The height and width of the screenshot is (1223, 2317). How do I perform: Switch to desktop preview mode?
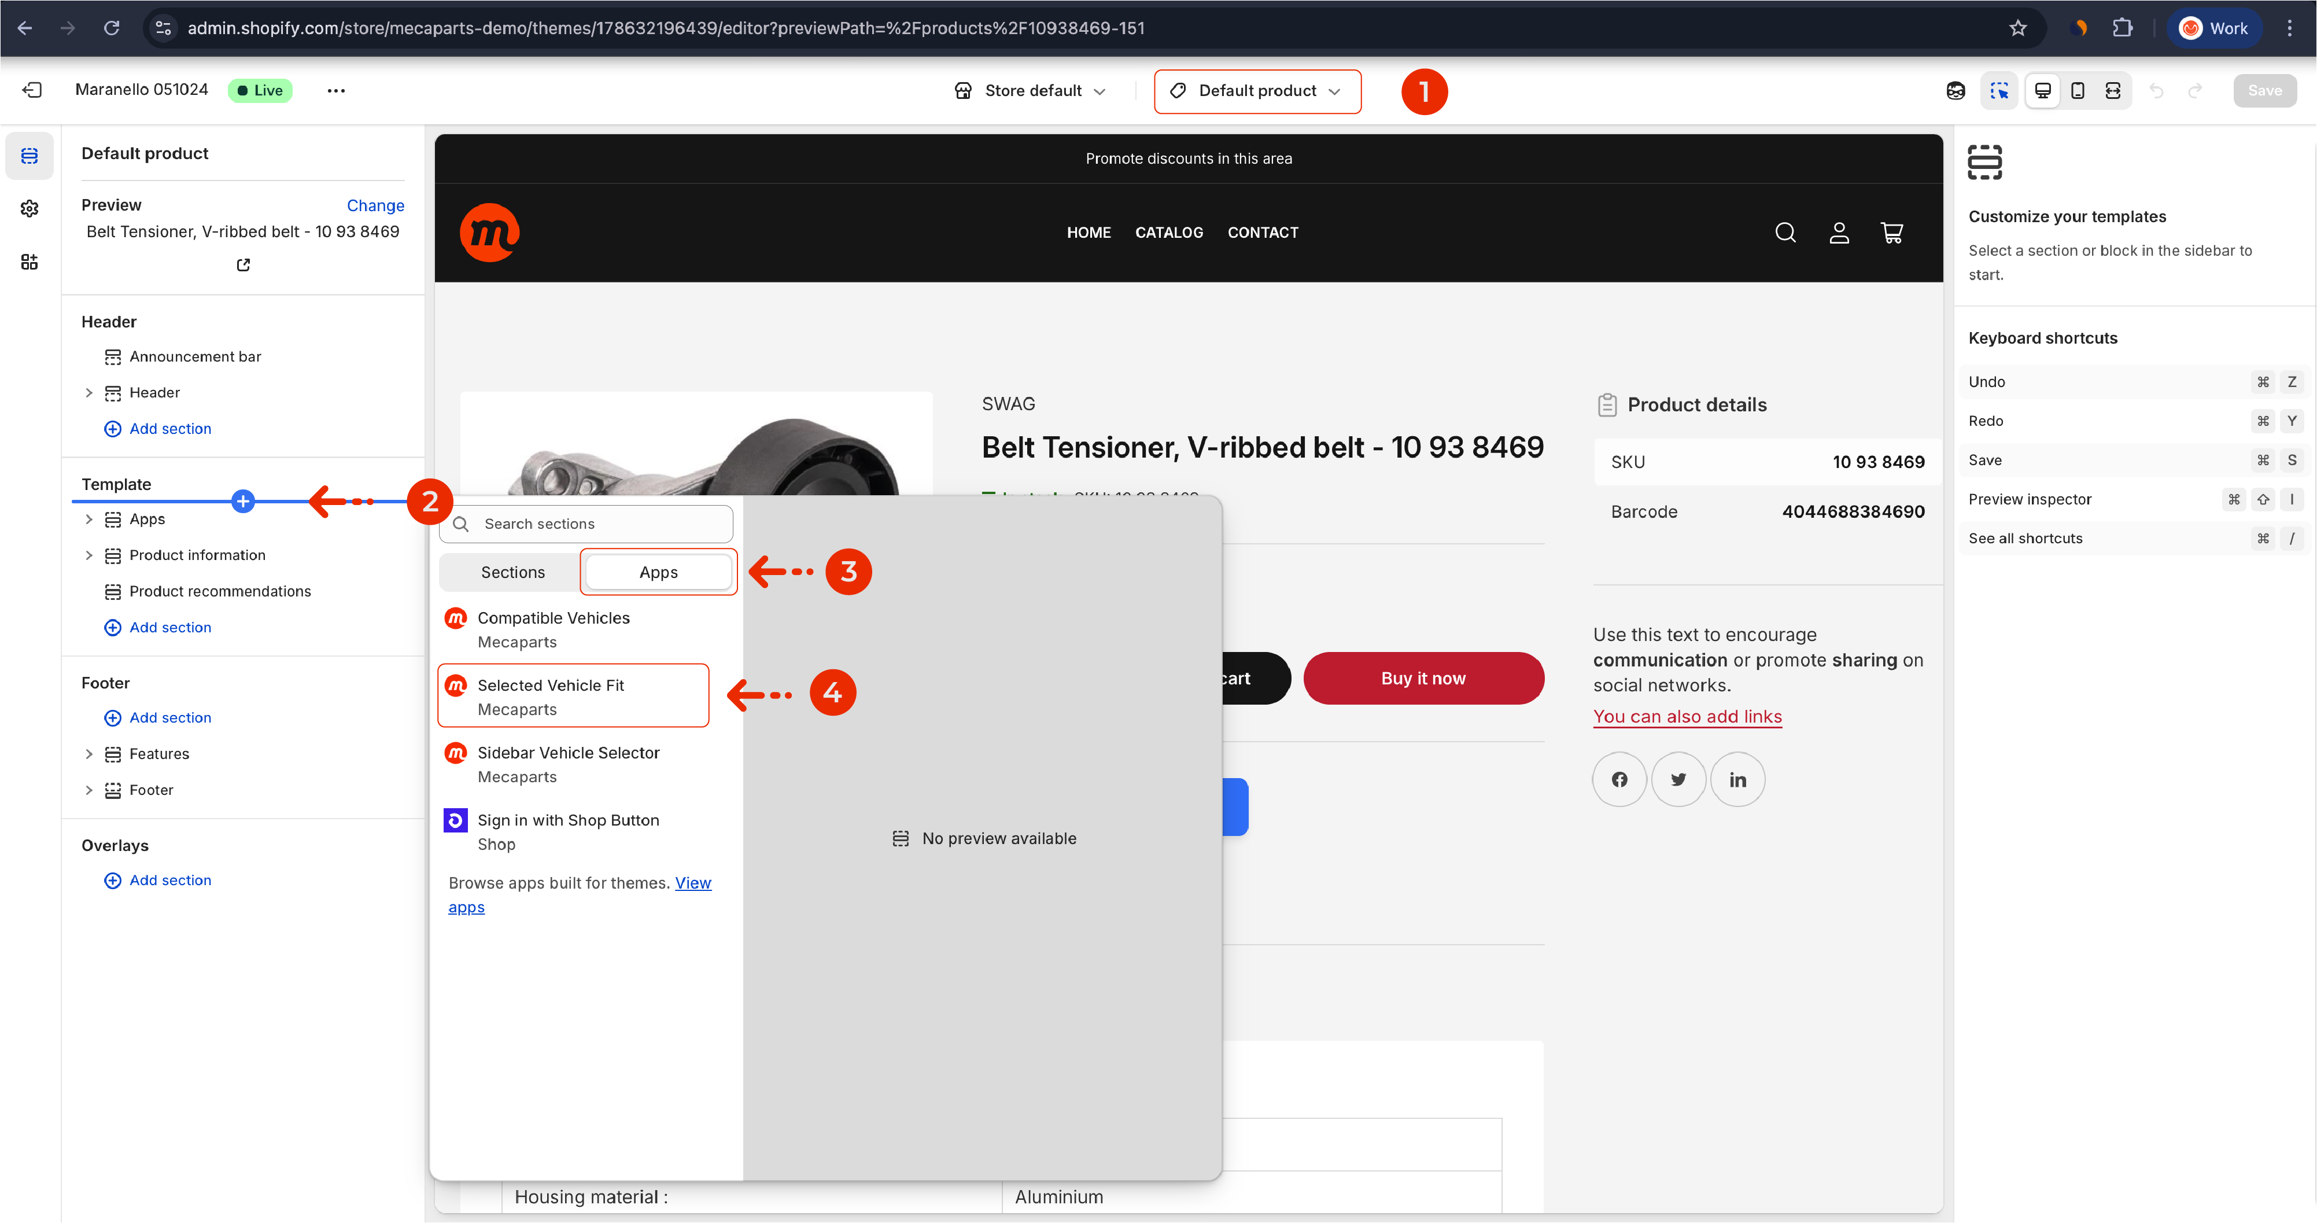[x=2043, y=90]
